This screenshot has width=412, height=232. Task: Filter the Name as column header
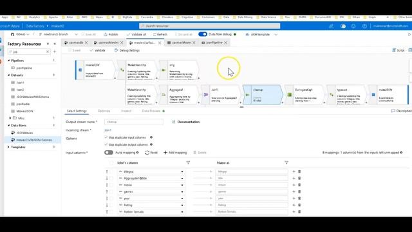(286, 163)
